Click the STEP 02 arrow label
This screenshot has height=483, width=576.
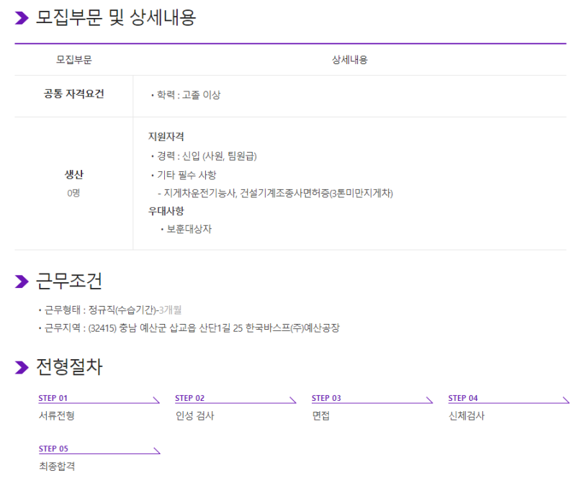click(189, 398)
